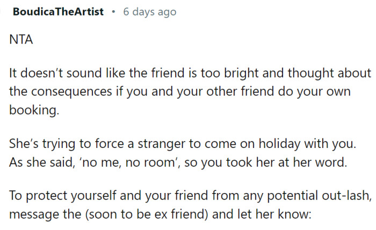Click the "NTA" verdict text

click(21, 40)
